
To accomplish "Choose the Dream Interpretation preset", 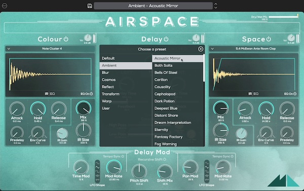I will (177, 123).
